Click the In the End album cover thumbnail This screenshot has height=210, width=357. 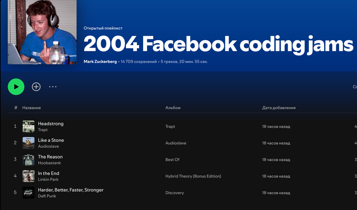pos(29,176)
